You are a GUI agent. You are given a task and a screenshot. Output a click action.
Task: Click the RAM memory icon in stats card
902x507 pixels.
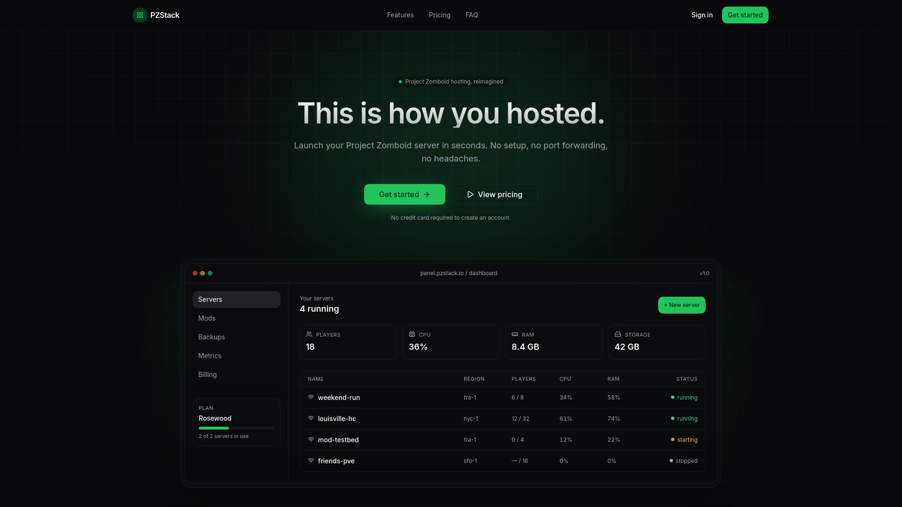[x=515, y=334]
